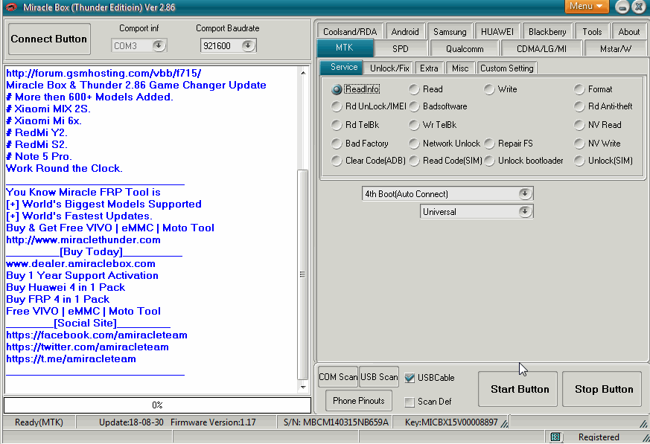Click the log scrollbar down arrow
Viewport: 650px width, 444px height.
pyautogui.click(x=303, y=387)
